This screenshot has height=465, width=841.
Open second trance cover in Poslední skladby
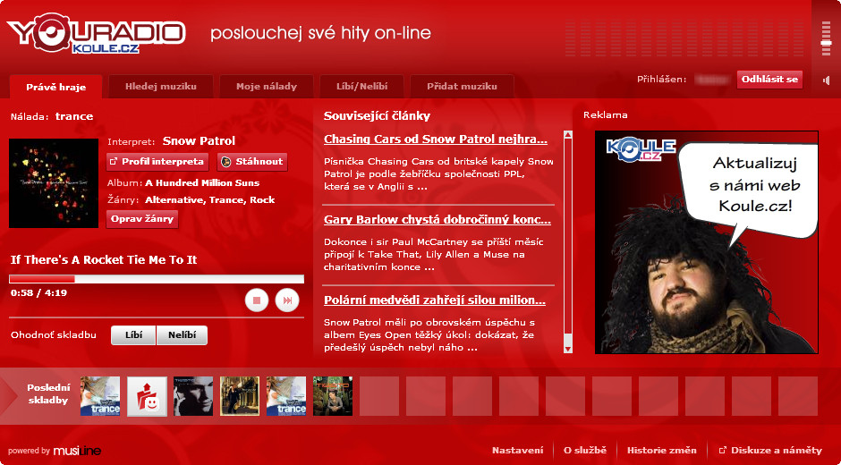286,396
